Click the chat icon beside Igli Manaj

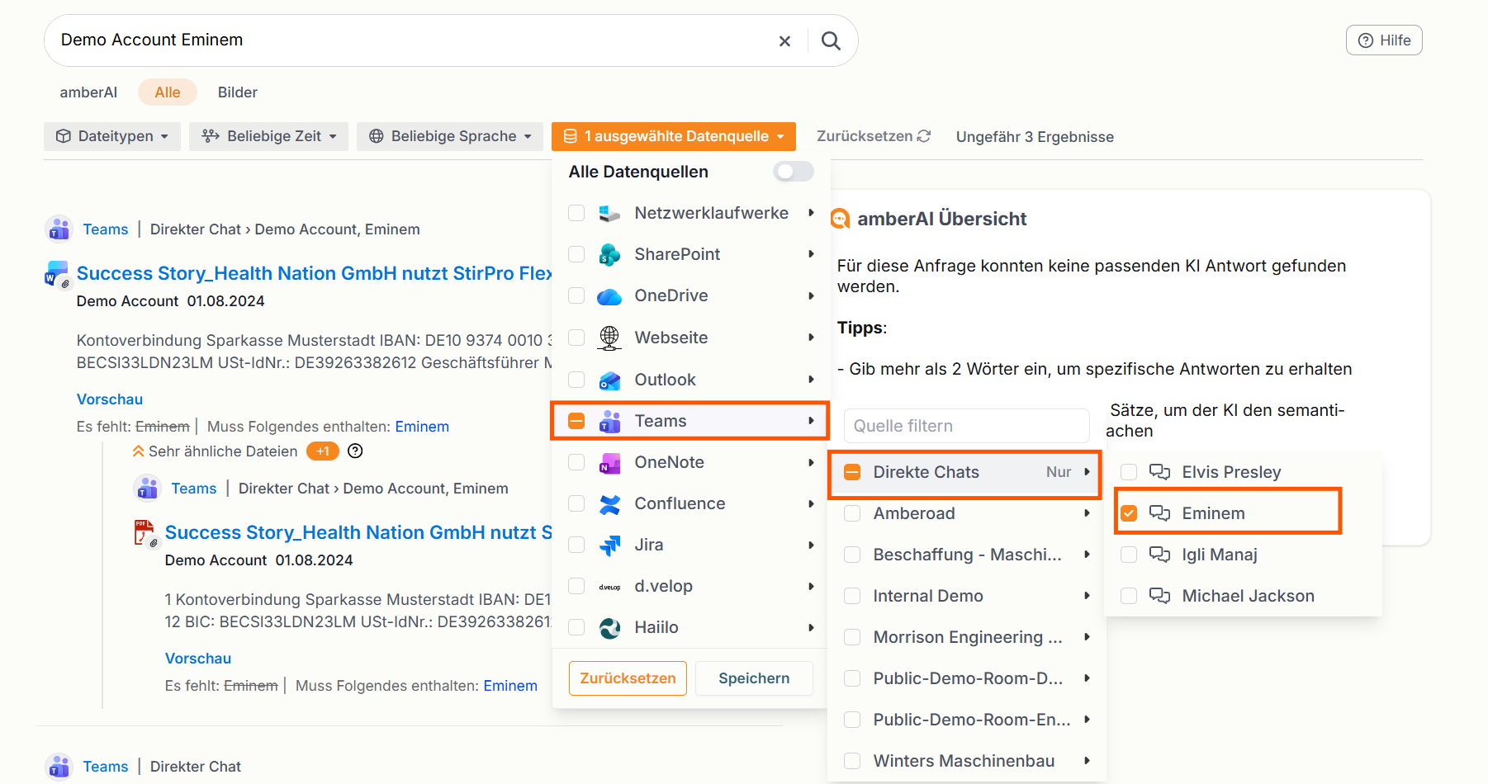[1159, 555]
